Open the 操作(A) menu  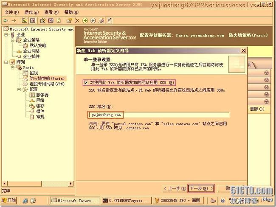pyautogui.click(x=31, y=12)
